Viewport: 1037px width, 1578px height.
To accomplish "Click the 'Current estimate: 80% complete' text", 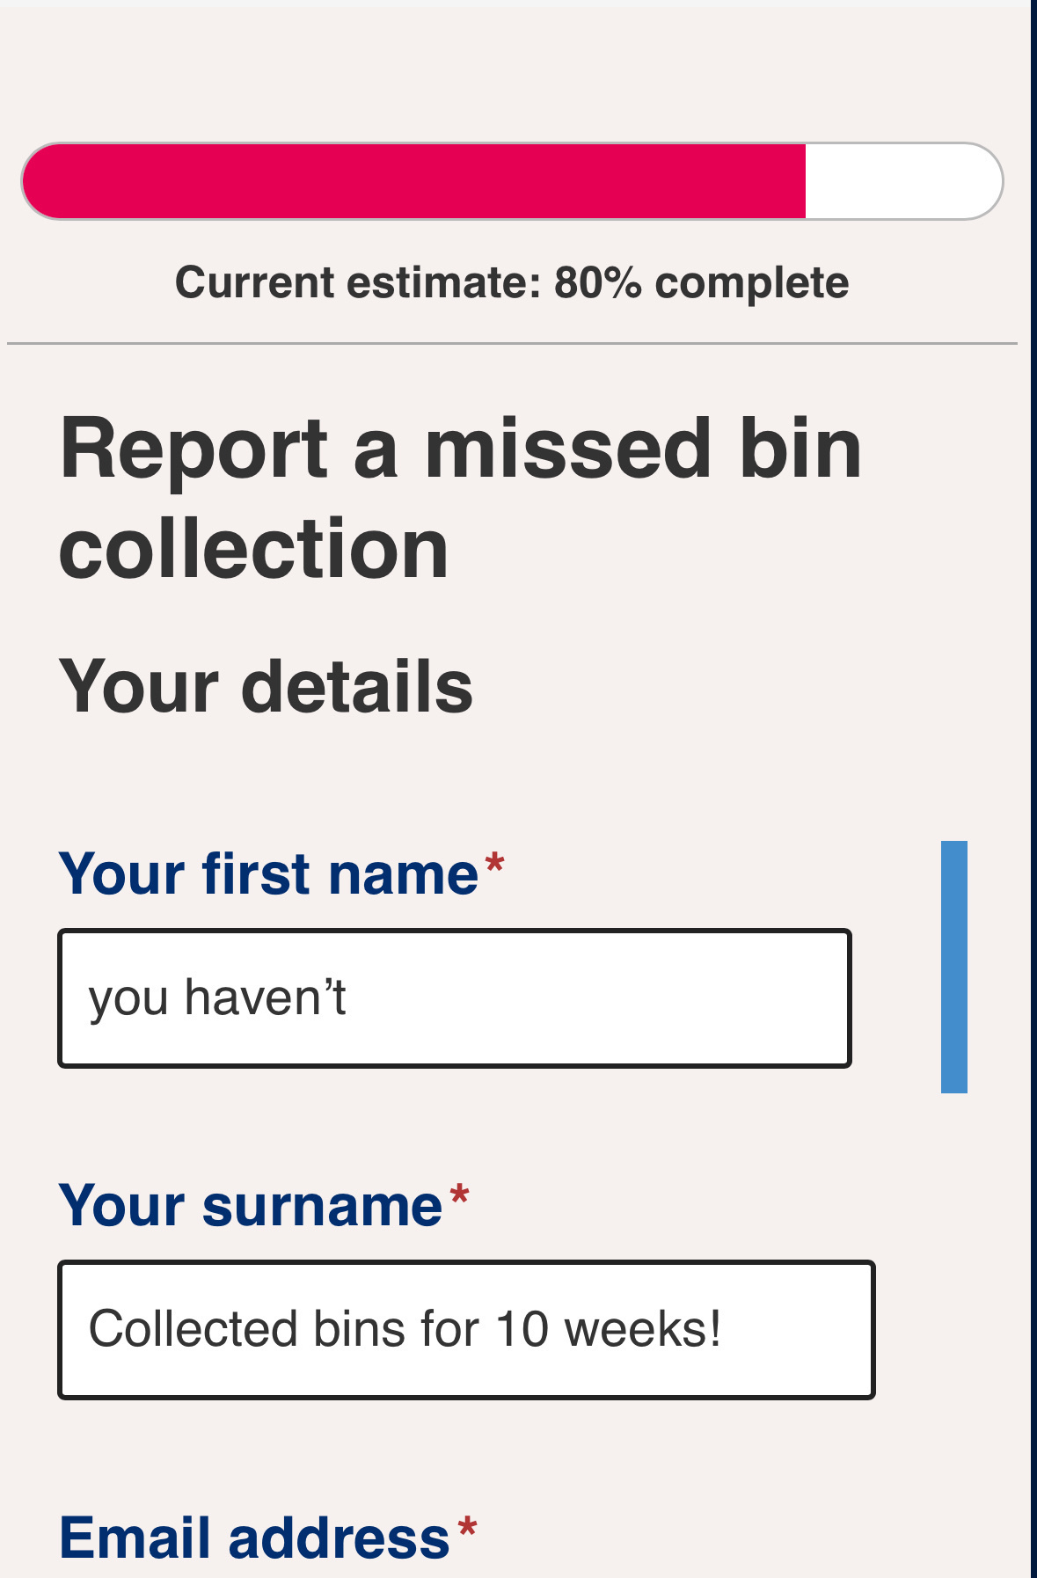I will coord(512,283).
